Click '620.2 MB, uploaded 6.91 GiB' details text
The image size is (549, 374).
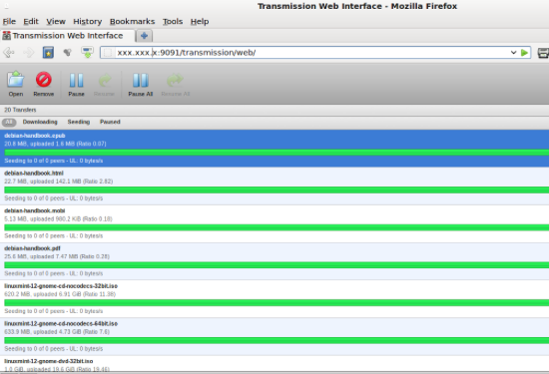[x=60, y=294]
